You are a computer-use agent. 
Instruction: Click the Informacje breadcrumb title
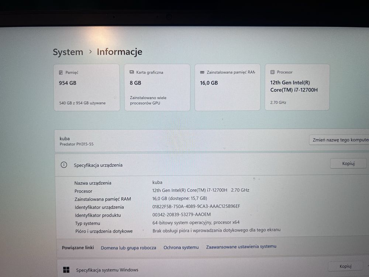(x=120, y=52)
